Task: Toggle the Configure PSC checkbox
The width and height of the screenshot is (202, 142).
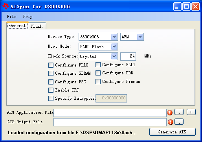Action: point(51,82)
